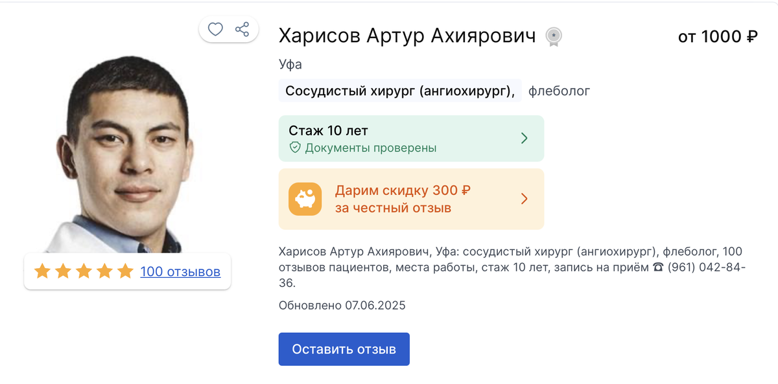
Task: Click the award medal icon beside the name
Action: (x=554, y=36)
